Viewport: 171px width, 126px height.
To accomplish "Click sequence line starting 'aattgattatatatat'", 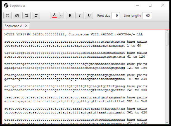I will 65,86.
